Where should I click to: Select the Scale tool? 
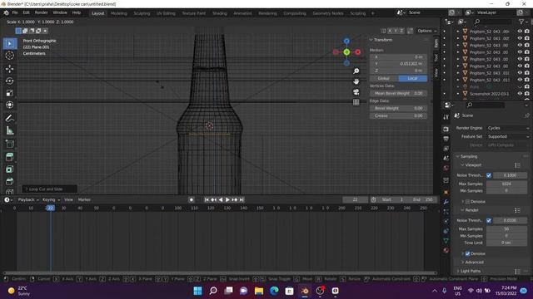(x=9, y=93)
